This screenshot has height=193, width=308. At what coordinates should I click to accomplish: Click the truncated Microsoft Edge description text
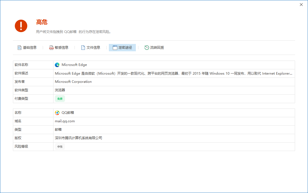[173, 73]
